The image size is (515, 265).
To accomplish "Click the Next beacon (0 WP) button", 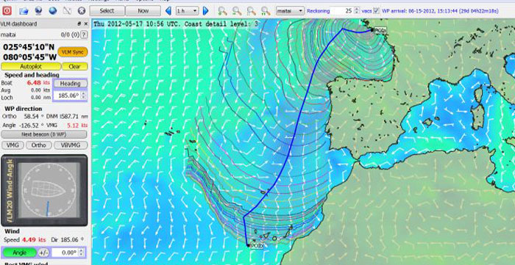I will (44, 134).
